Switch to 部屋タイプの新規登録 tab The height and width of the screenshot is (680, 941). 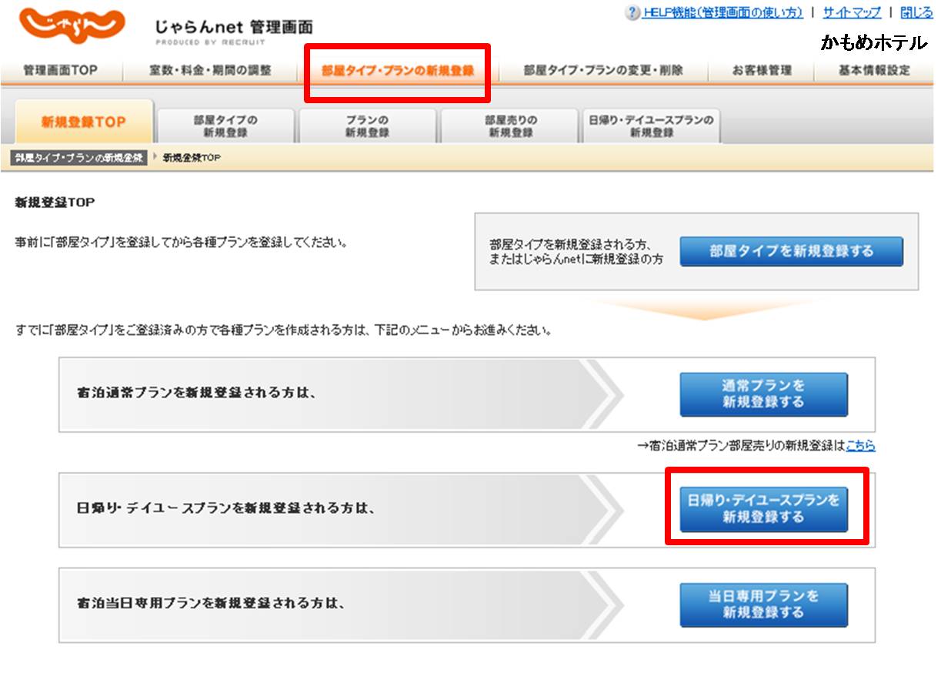click(225, 126)
